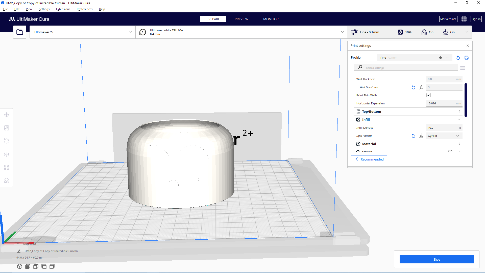Screen dimensions: 485x273
Task: Click Wall Line Count formula icon
Action: [x=421, y=87]
